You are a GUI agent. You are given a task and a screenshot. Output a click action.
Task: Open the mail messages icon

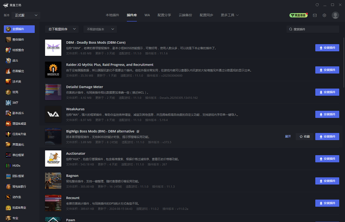coord(315,15)
